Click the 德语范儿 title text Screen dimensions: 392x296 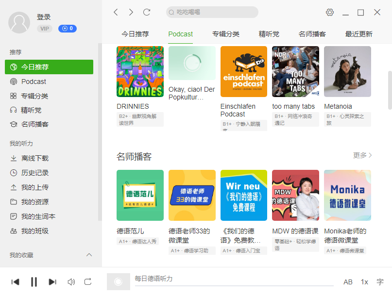click(x=130, y=231)
